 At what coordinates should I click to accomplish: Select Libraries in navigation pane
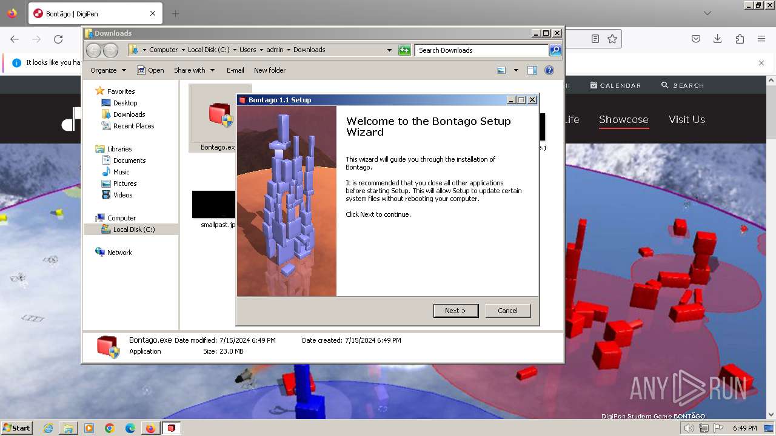pos(119,149)
